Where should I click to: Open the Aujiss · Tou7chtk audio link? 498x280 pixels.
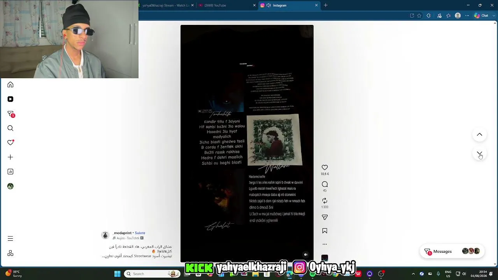click(x=128, y=238)
